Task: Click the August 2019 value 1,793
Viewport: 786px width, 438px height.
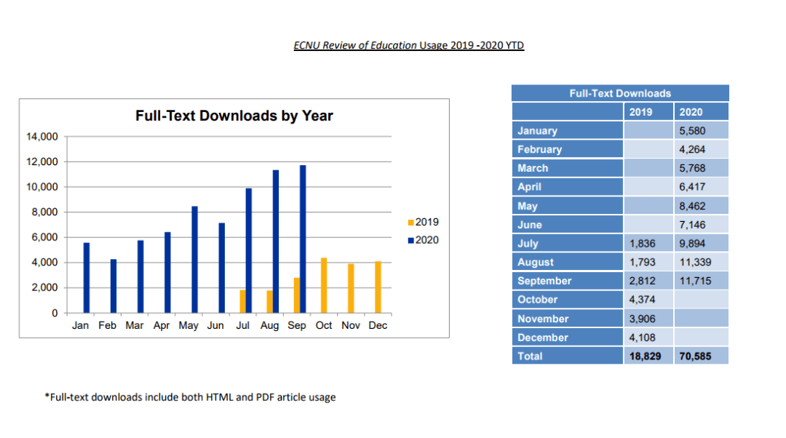Action: [x=642, y=262]
